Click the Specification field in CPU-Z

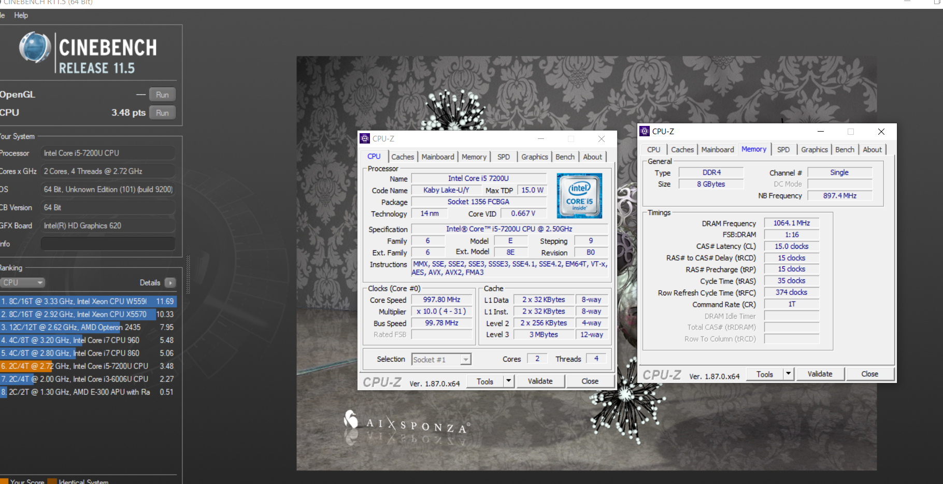[509, 229]
